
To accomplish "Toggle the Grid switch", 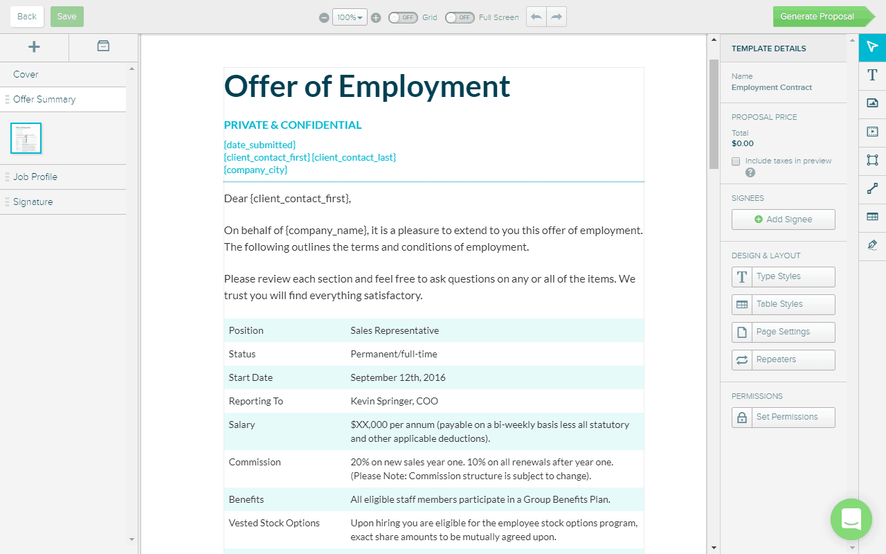I will [x=403, y=17].
